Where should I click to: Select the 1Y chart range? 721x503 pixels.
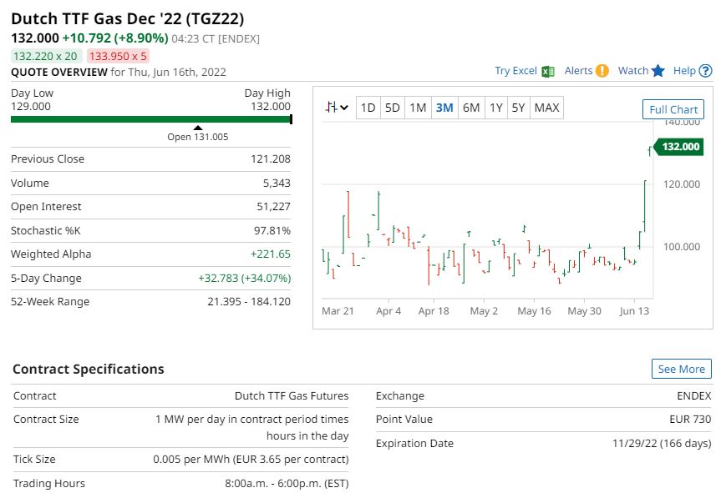(496, 108)
